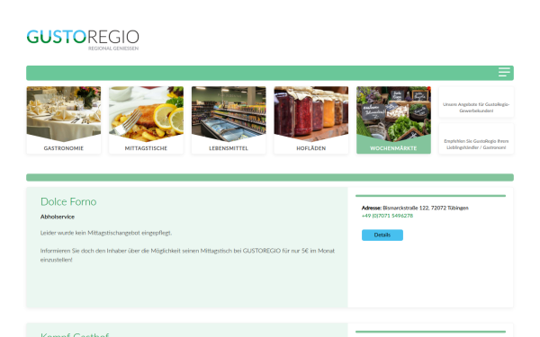Open the Dolce Forno title link
Screen dimensions: 540x337
[x=68, y=201]
